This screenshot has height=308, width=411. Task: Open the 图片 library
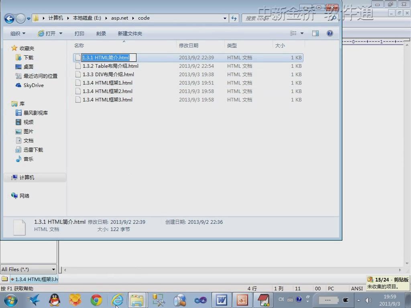click(x=28, y=132)
